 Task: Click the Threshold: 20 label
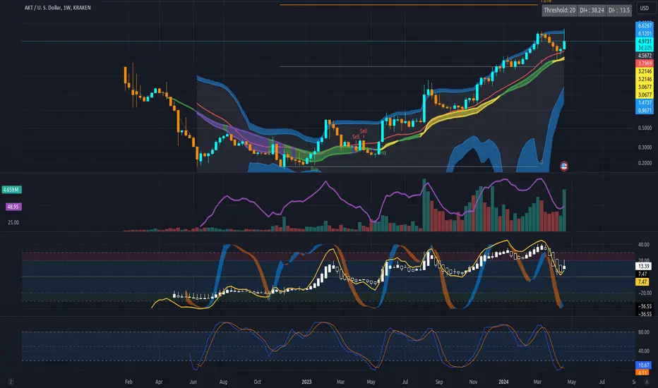click(559, 10)
